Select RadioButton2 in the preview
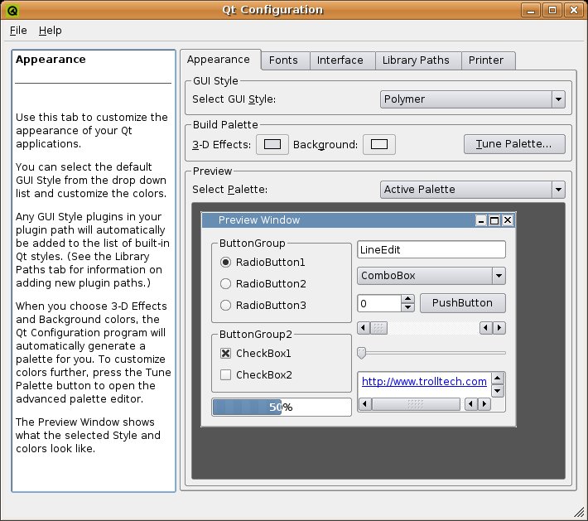 click(225, 284)
